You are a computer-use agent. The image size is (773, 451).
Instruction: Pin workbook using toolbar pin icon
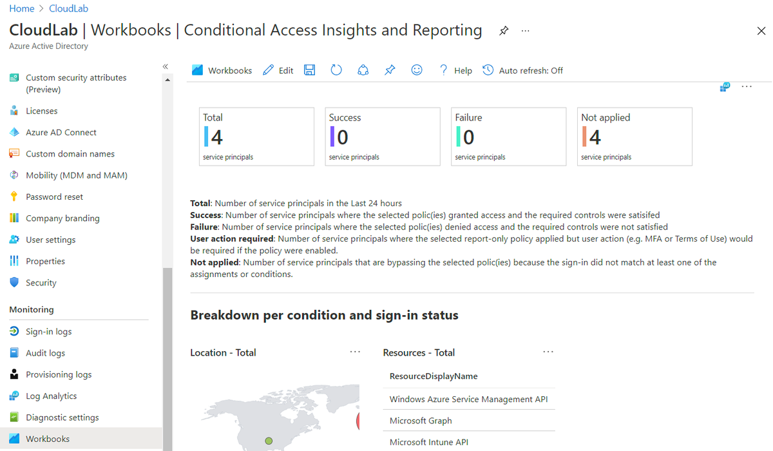click(390, 70)
